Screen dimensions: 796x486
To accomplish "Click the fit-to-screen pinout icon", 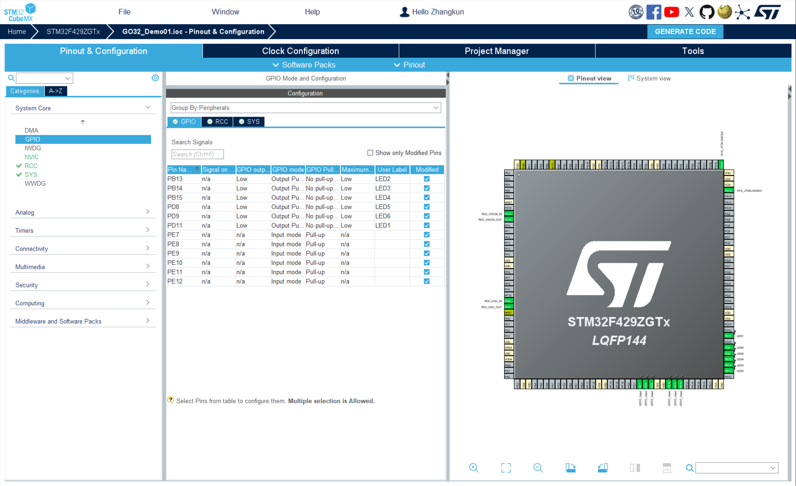I will click(x=506, y=468).
